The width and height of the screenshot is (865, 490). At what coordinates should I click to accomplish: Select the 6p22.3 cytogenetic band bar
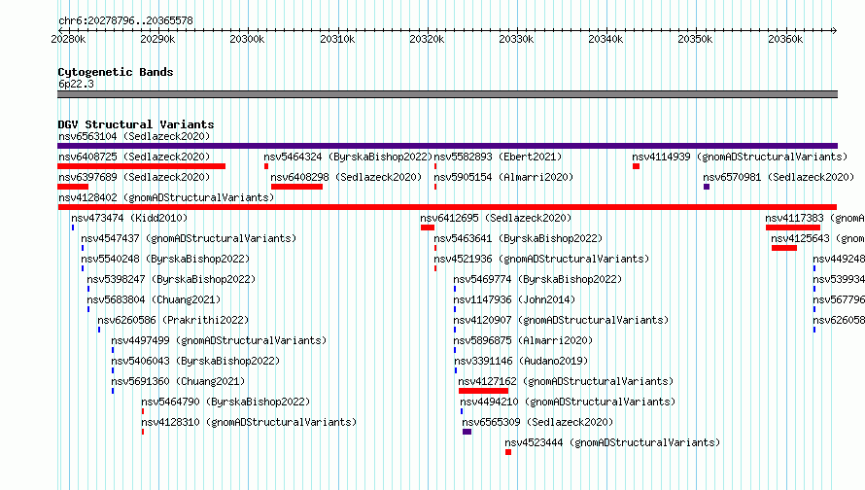pyautogui.click(x=447, y=94)
